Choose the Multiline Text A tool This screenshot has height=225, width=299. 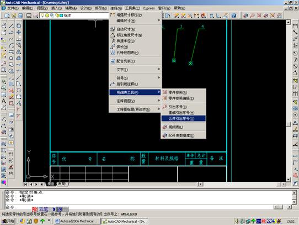4,101
